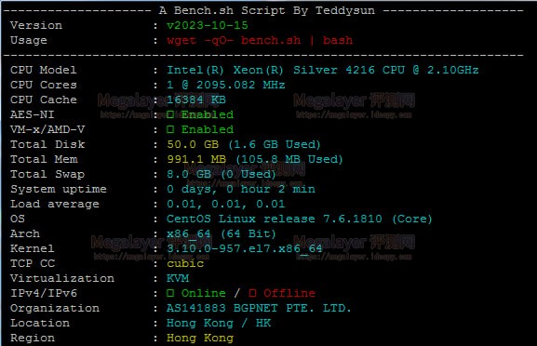Click the Intel Xeon Silver 4216 CPU model text
Image resolution: width=537 pixels, height=346 pixels.
coord(323,70)
